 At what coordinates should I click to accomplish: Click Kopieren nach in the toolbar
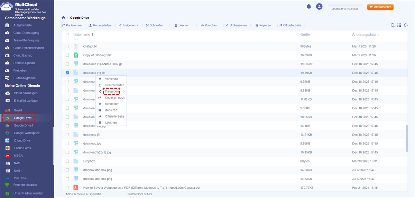pyautogui.click(x=73, y=25)
